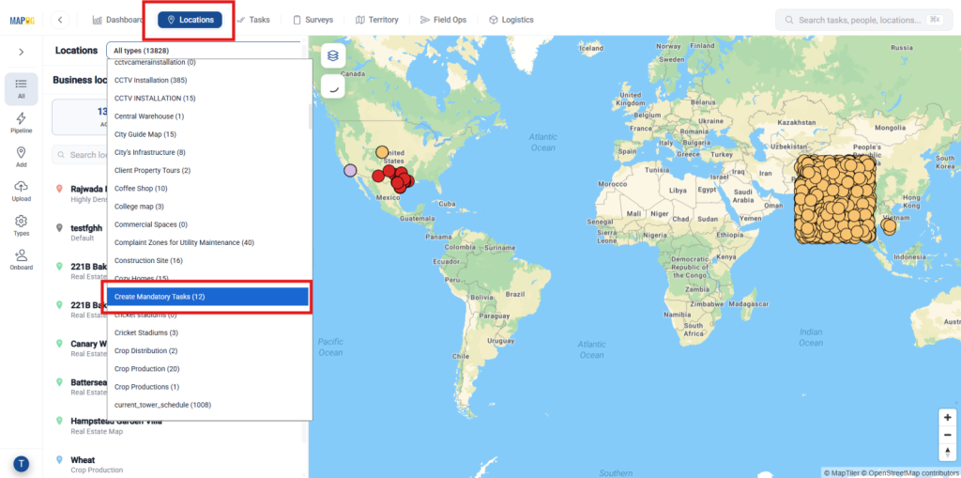Click the back arrow button in header
Viewport: 961px width, 478px height.
tap(59, 20)
